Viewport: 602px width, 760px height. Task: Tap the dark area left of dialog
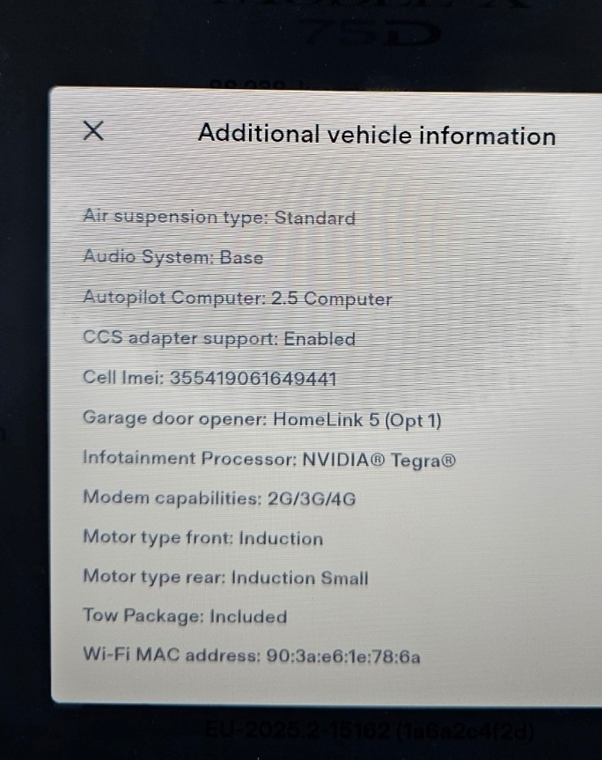(25, 387)
